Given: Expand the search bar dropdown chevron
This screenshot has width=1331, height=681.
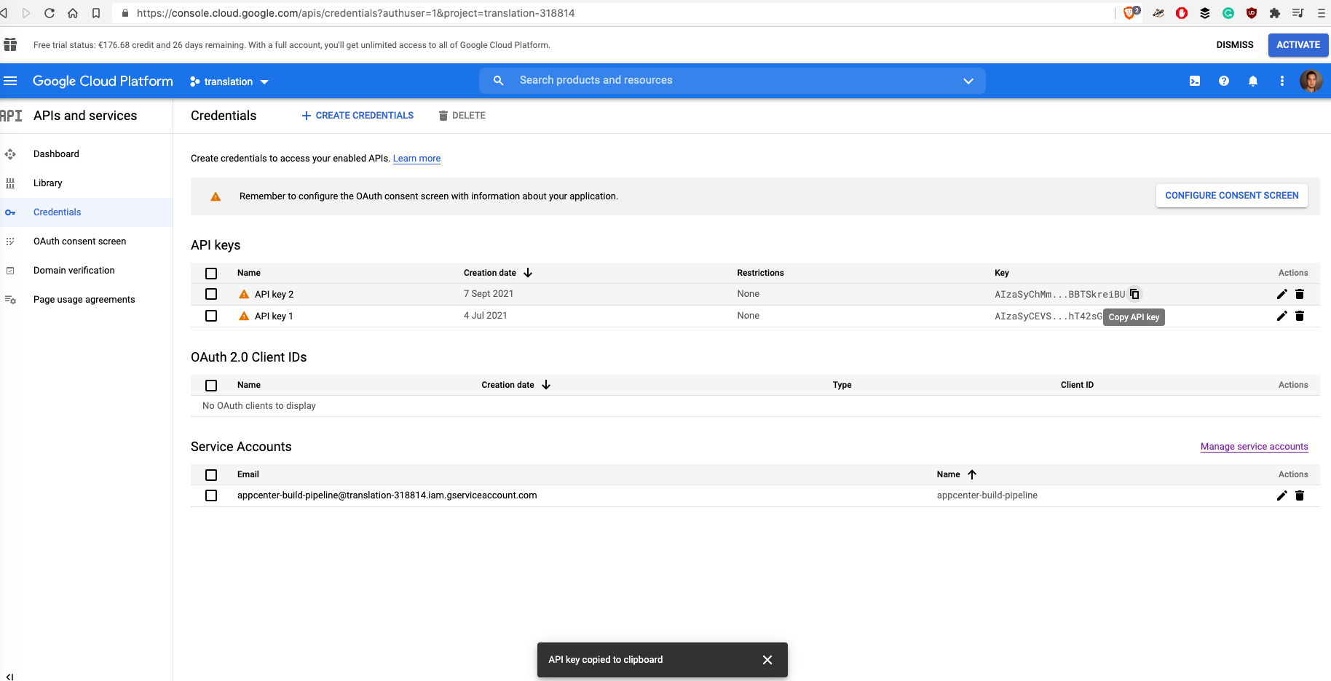Looking at the screenshot, I should click(x=968, y=81).
